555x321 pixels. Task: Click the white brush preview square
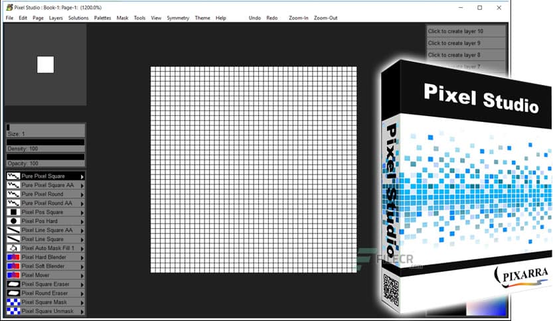tap(45, 65)
